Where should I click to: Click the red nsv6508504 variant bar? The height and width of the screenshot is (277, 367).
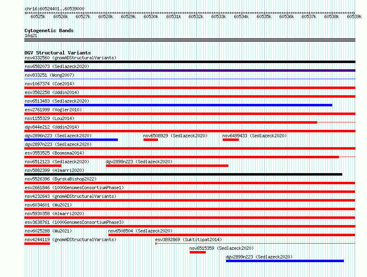232,235
